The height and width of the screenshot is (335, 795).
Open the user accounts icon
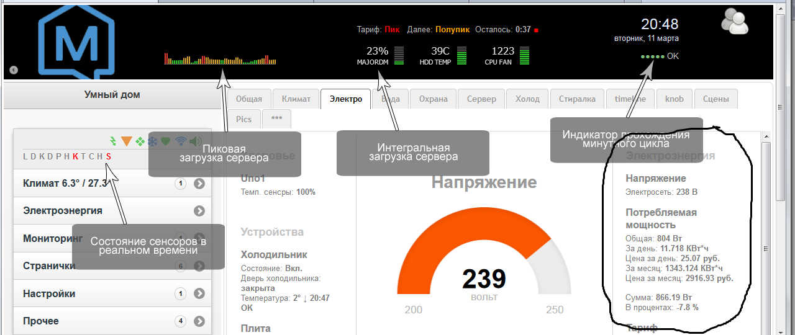[x=735, y=21]
